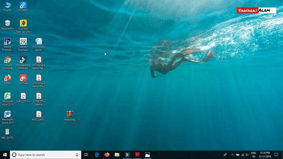This screenshot has width=283, height=159.
Task: Select the Online Seva Kendr Fet PDF file
Action: point(38,63)
